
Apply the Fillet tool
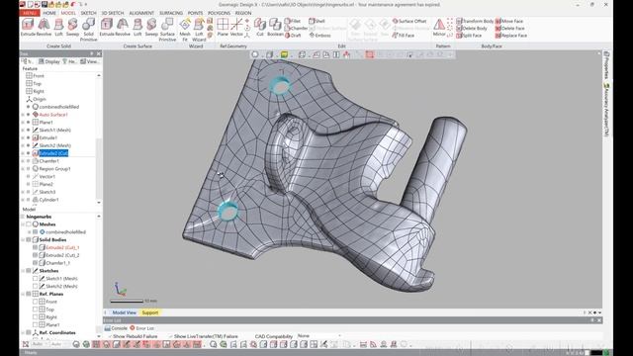pyautogui.click(x=293, y=21)
